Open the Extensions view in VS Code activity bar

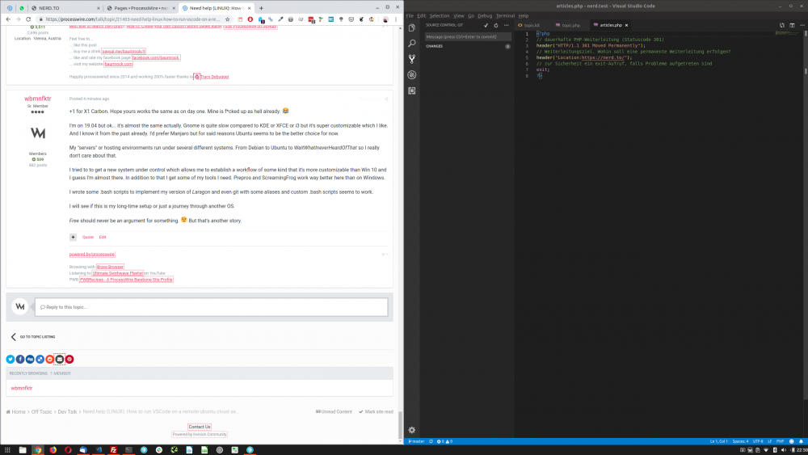click(412, 91)
